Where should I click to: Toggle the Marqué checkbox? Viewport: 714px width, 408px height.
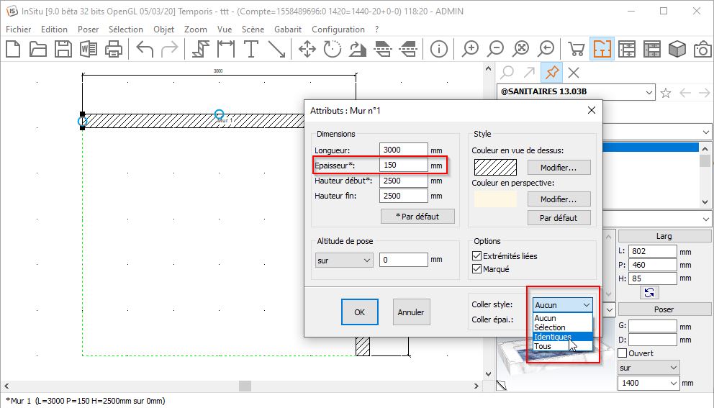[476, 269]
